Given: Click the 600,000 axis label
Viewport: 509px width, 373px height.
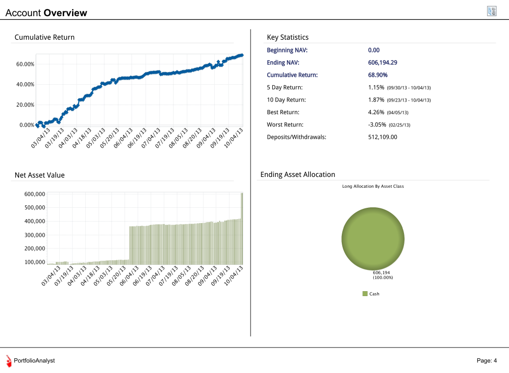Looking at the screenshot, I should pyautogui.click(x=35, y=194).
